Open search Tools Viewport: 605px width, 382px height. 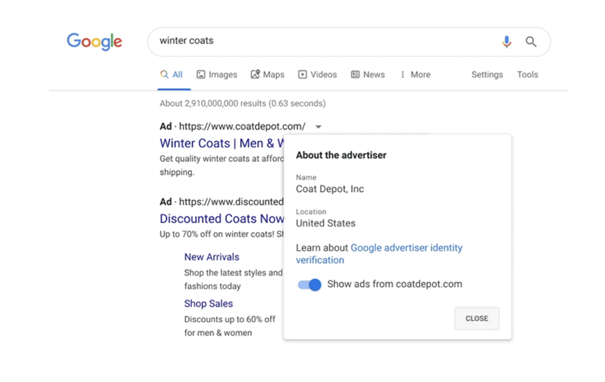[x=527, y=75]
